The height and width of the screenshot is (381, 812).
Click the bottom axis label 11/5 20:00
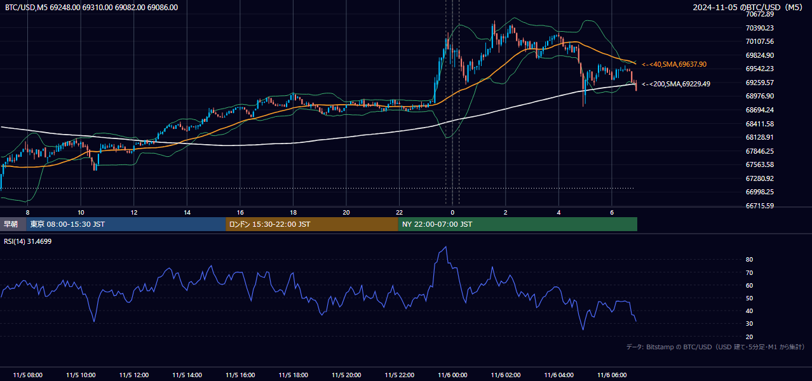[x=346, y=375]
